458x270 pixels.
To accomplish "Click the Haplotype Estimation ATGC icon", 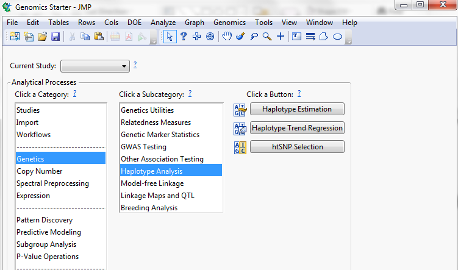I will (240, 110).
